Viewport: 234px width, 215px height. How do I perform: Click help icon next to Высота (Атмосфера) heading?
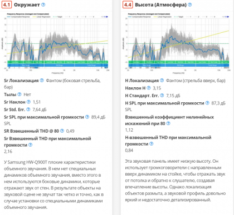pyautogui.click(x=189, y=4)
